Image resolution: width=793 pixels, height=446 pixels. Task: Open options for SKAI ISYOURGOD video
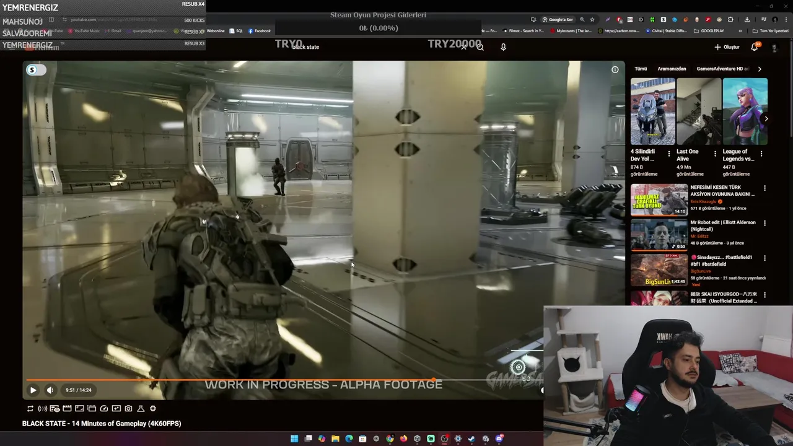765,295
